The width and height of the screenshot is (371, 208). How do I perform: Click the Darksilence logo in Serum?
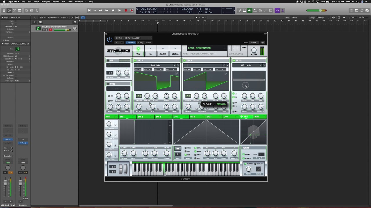point(118,51)
